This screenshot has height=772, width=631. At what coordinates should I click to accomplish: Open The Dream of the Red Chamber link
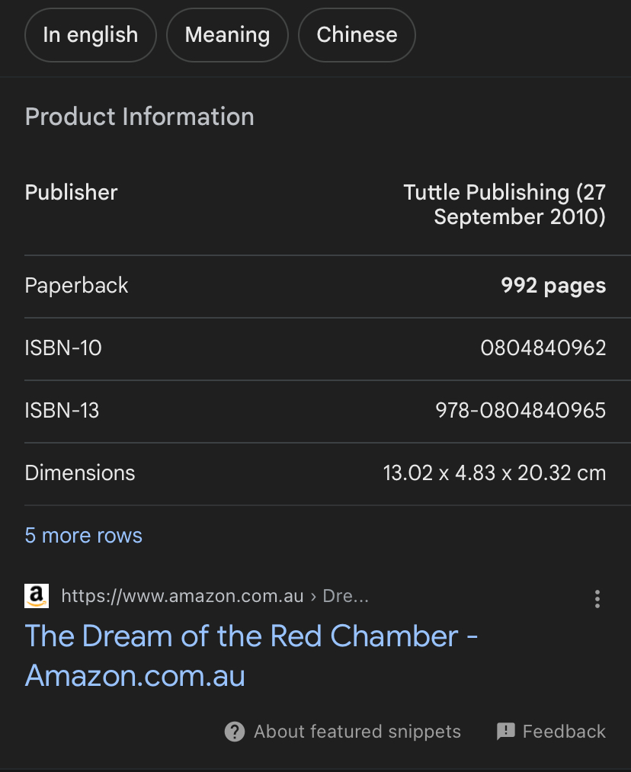(x=251, y=656)
